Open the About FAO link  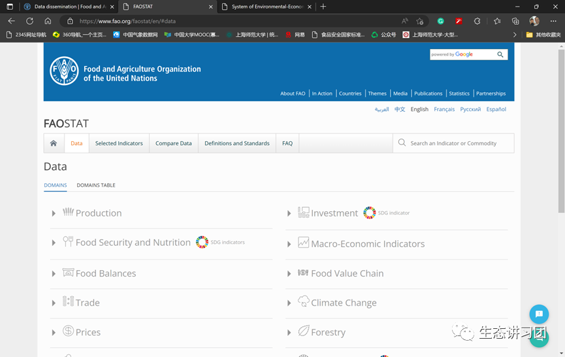tap(293, 93)
